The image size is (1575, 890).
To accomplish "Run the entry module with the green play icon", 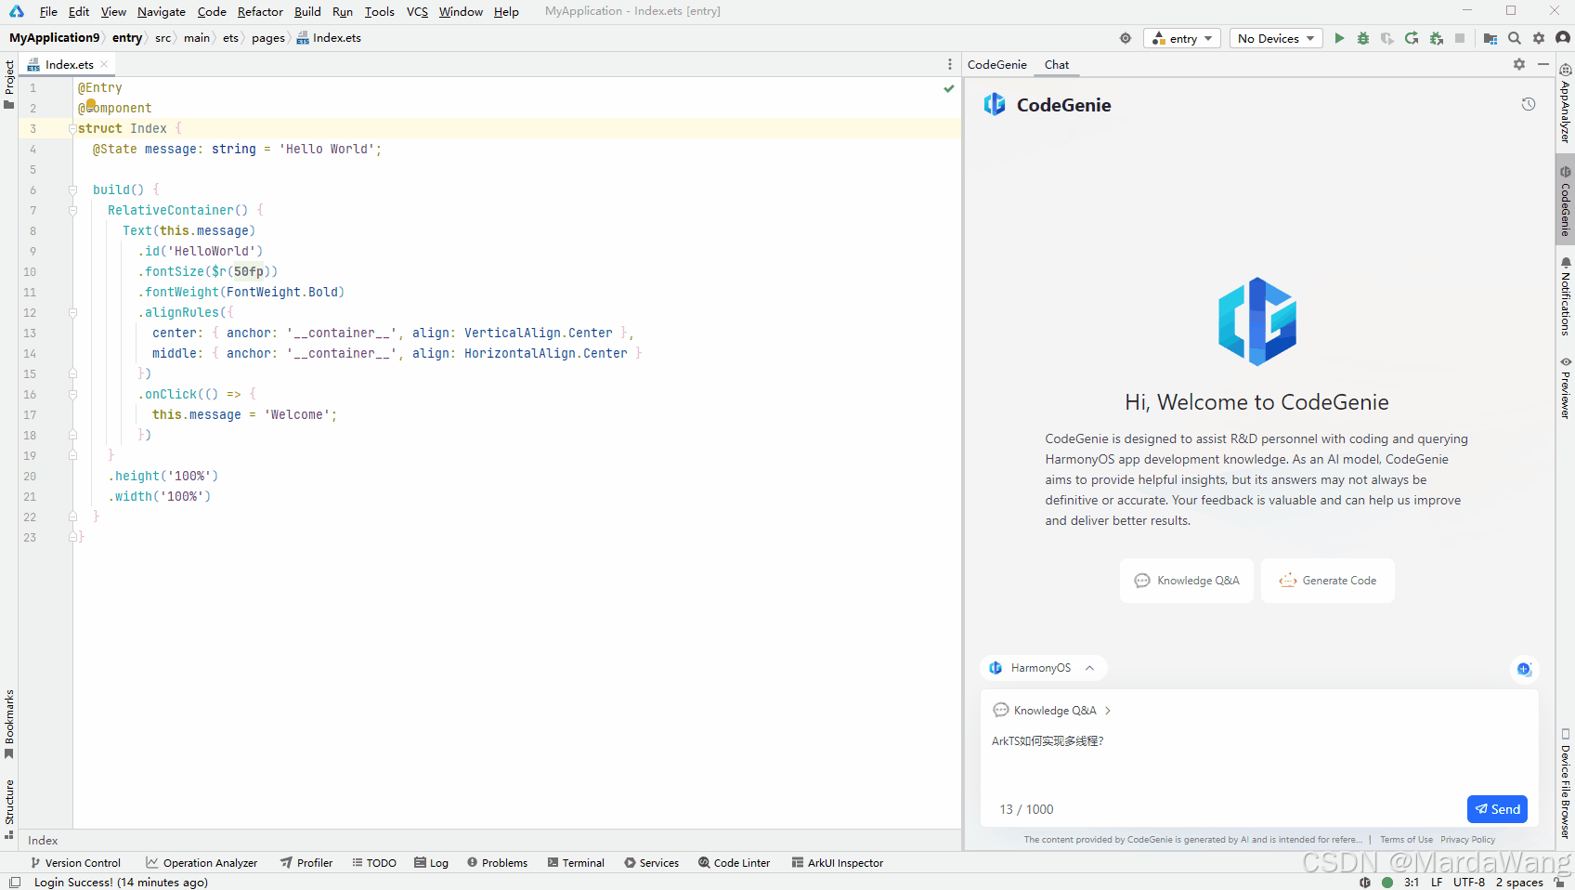I will click(1339, 38).
